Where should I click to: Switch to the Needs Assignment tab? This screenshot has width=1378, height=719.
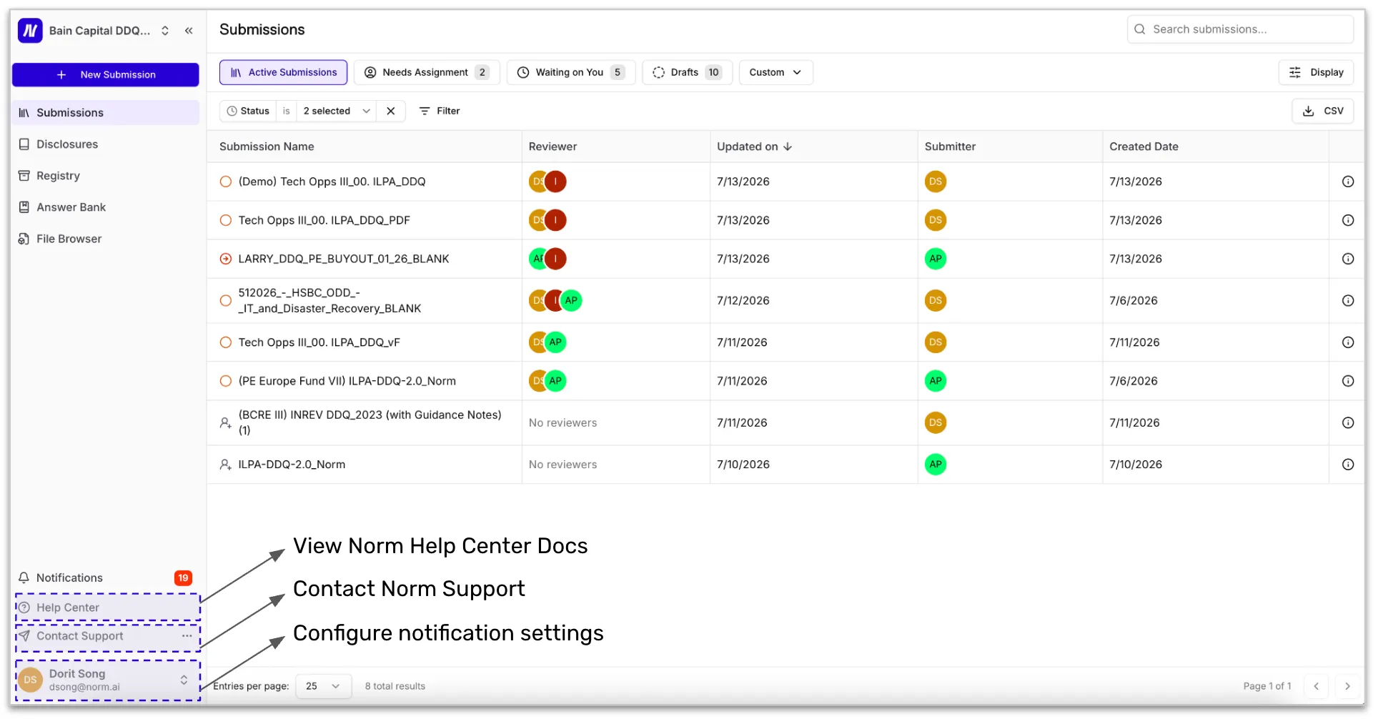pos(427,72)
